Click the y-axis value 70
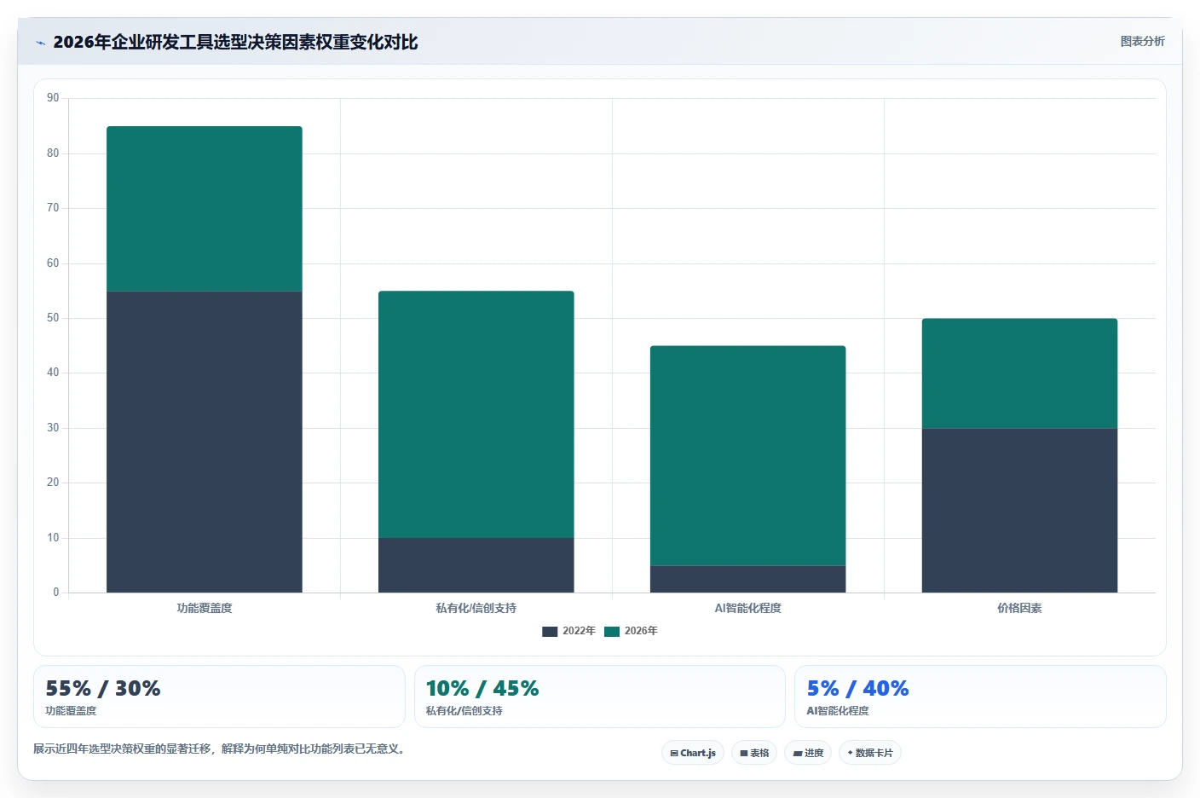 53,208
